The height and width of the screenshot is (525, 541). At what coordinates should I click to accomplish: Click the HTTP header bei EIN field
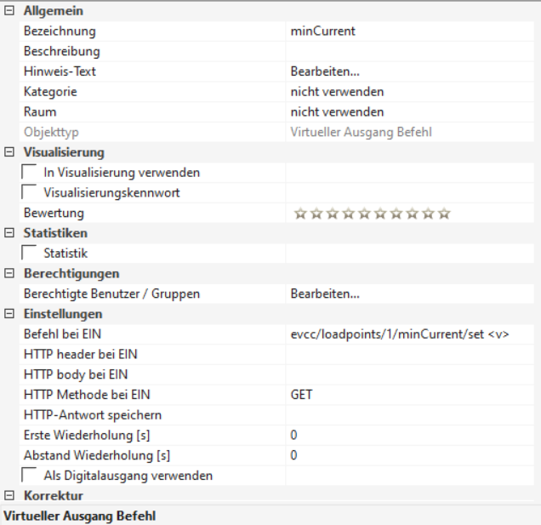pyautogui.click(x=410, y=354)
